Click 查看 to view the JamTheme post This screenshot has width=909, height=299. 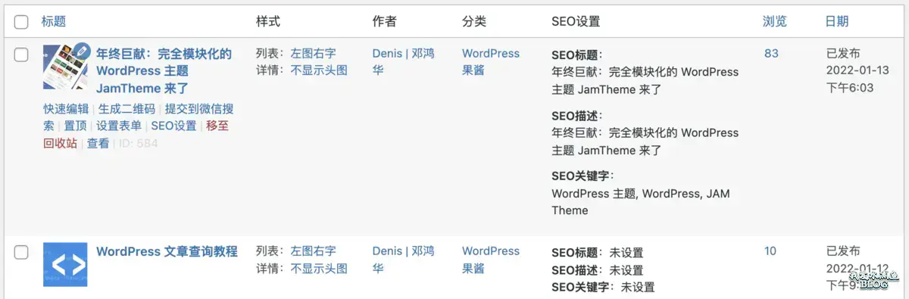point(98,143)
